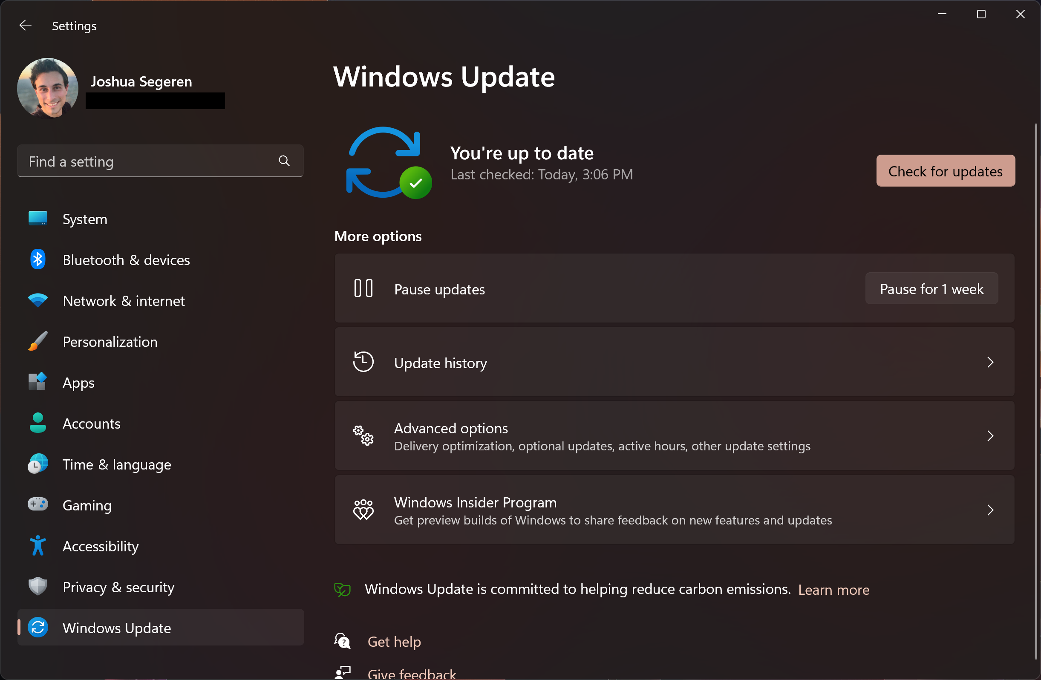The height and width of the screenshot is (680, 1041).
Task: Click the Gaming controller icon
Action: point(37,504)
